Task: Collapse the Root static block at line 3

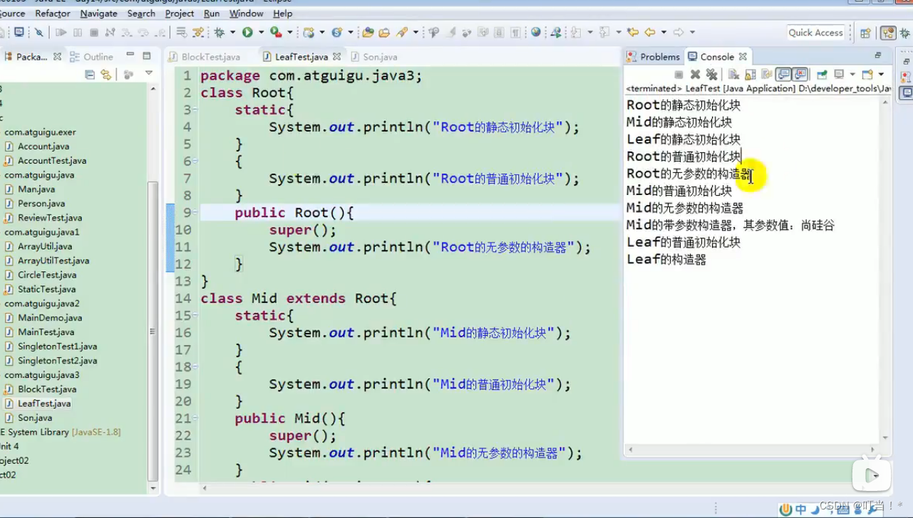Action: (195, 110)
